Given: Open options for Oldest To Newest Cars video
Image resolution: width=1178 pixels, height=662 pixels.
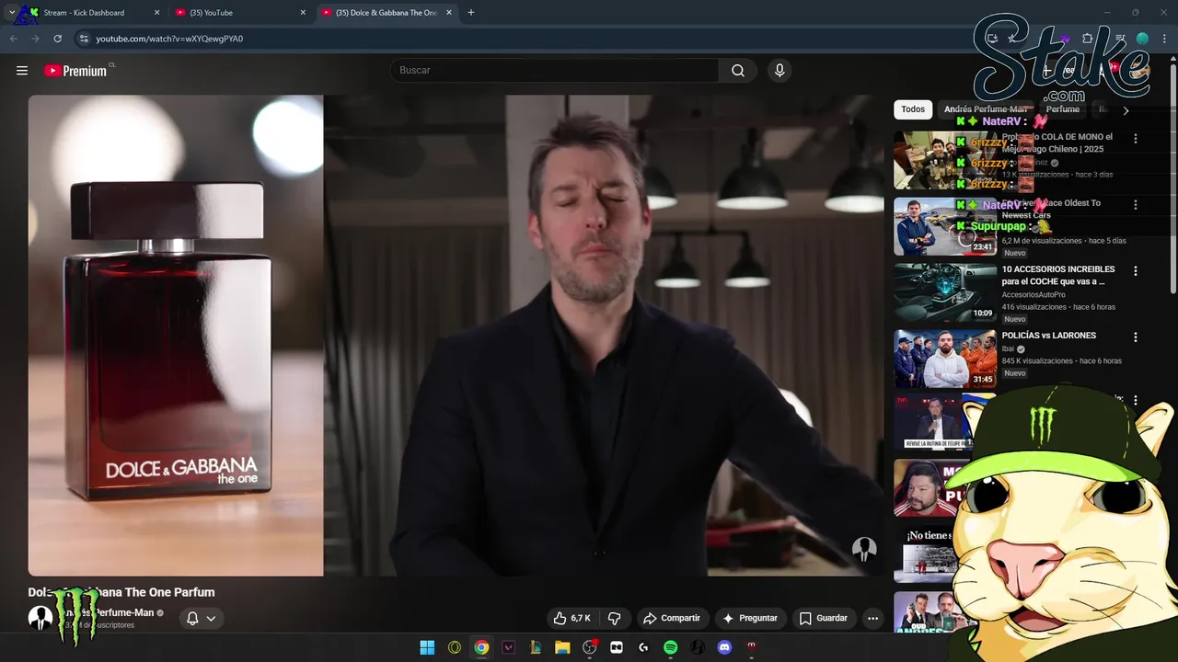Looking at the screenshot, I should click(x=1136, y=205).
